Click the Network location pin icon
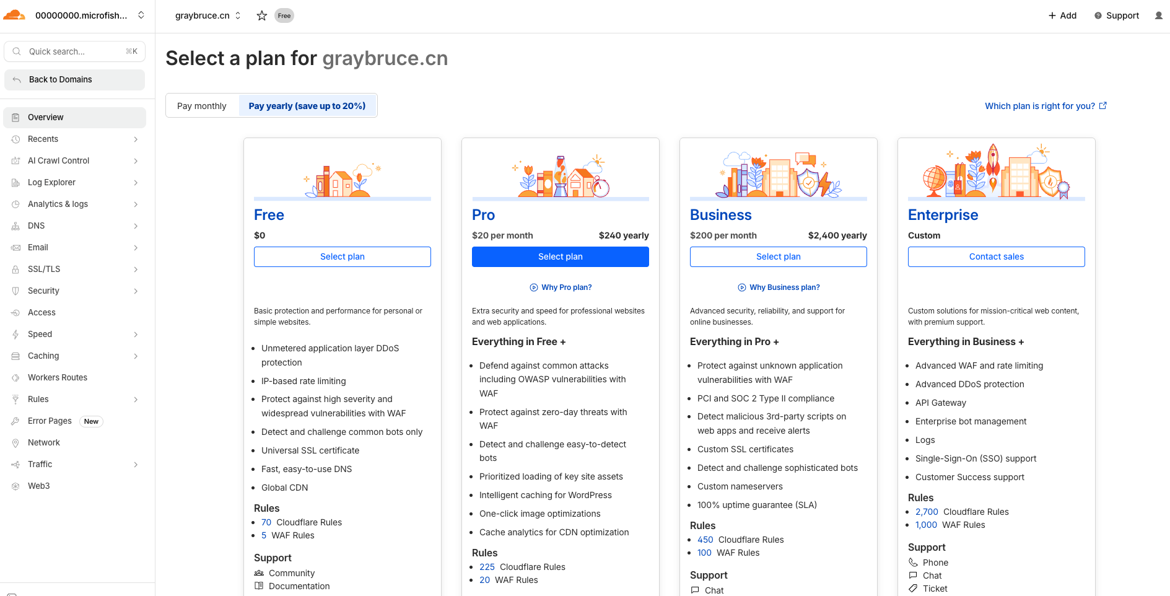The image size is (1170, 596). pos(15,443)
